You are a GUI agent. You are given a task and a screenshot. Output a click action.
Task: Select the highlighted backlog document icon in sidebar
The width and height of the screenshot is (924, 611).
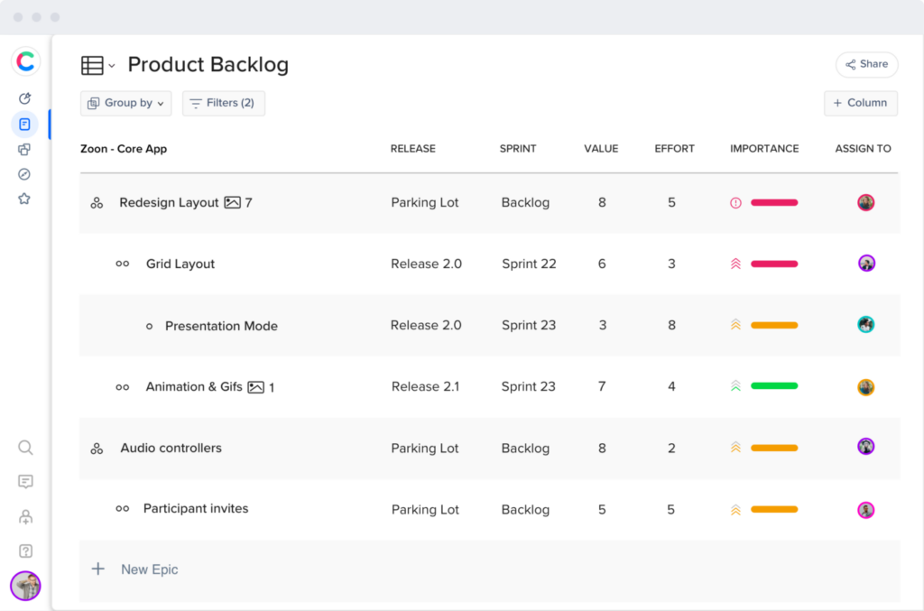25,124
